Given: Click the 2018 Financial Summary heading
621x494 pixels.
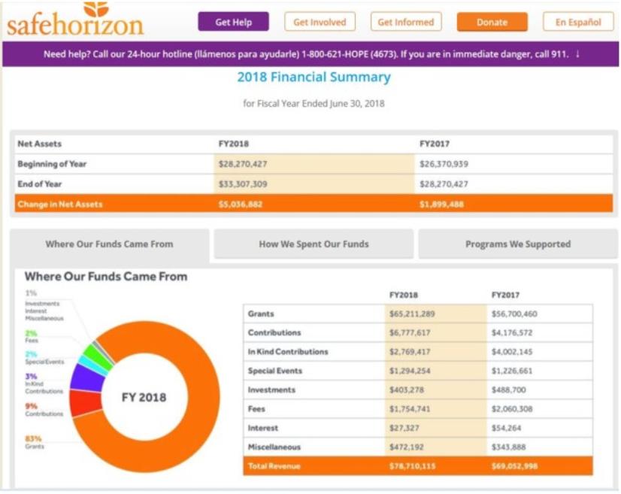Looking at the screenshot, I should (x=314, y=77).
